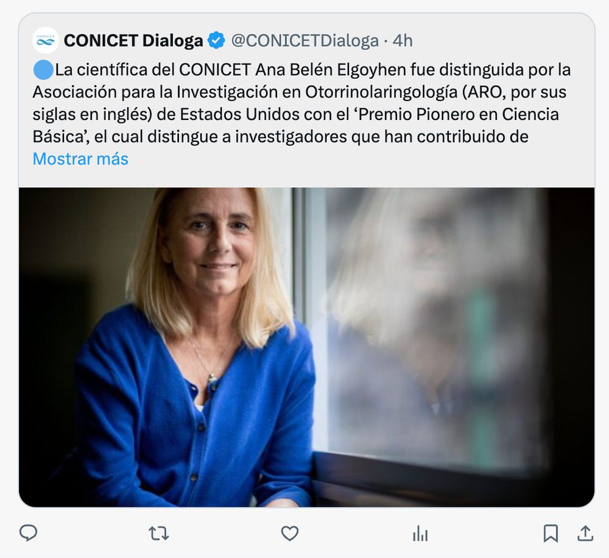Click the '(ARO, por sus' text in the tweet

coord(514,92)
